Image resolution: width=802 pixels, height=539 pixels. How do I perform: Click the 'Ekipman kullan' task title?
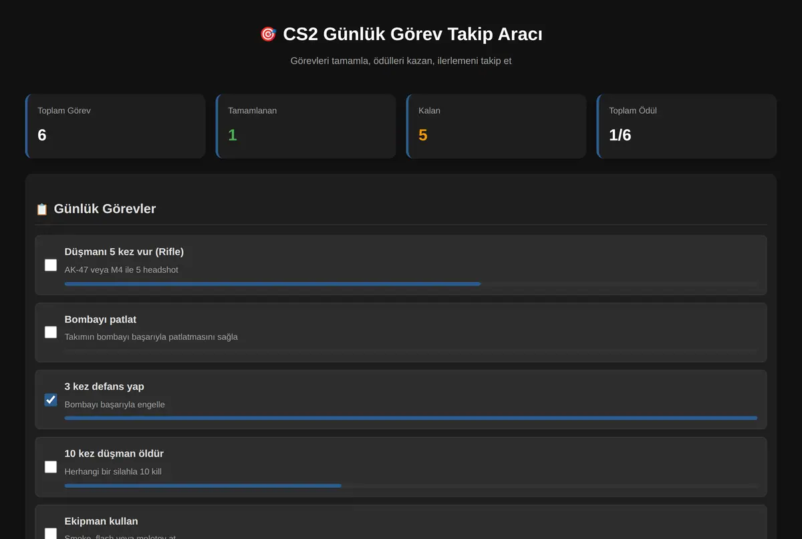pos(102,521)
